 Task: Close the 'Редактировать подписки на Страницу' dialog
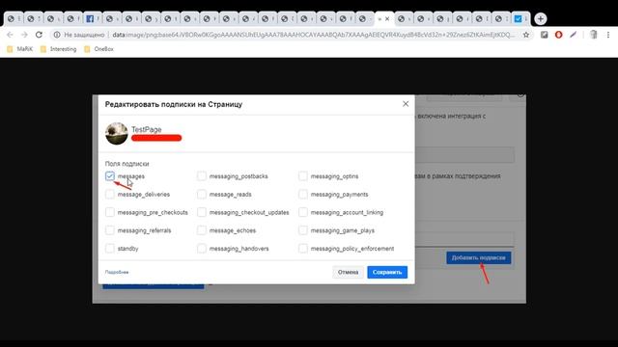[406, 104]
